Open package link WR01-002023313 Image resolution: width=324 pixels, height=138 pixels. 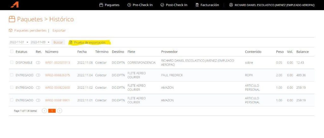pos(57,63)
